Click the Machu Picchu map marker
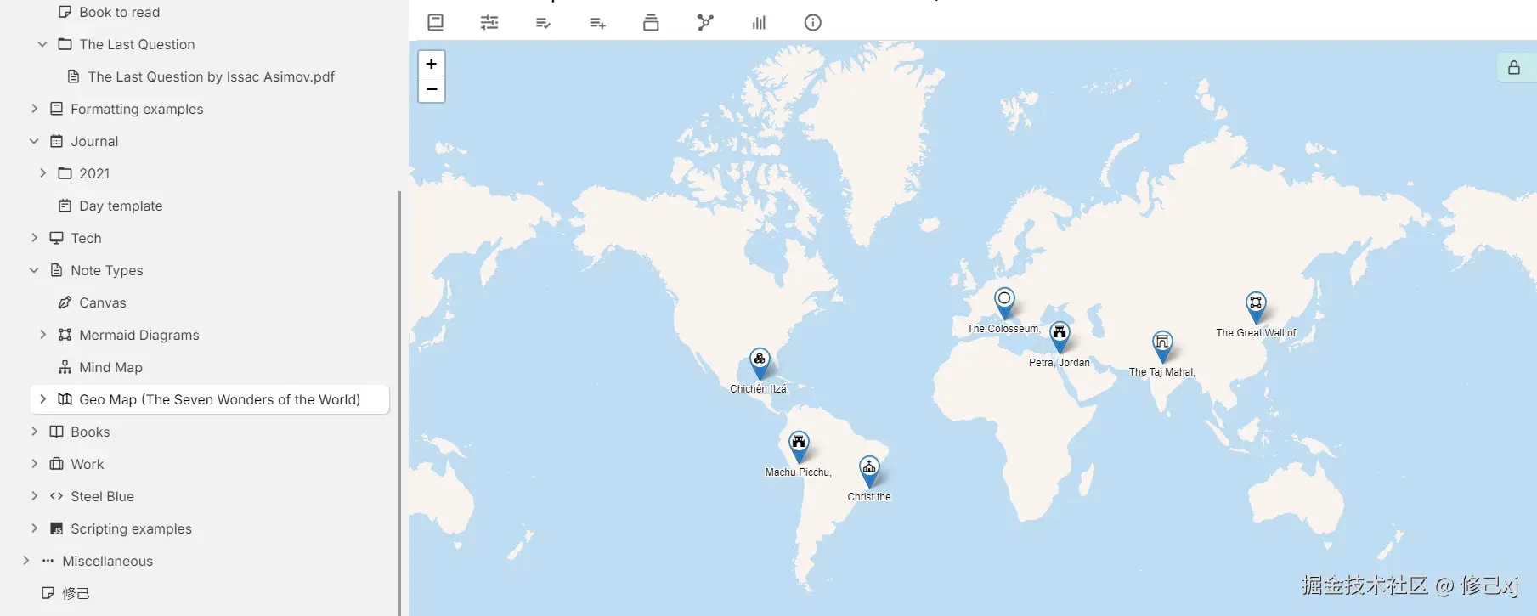This screenshot has height=616, width=1537. [x=799, y=446]
